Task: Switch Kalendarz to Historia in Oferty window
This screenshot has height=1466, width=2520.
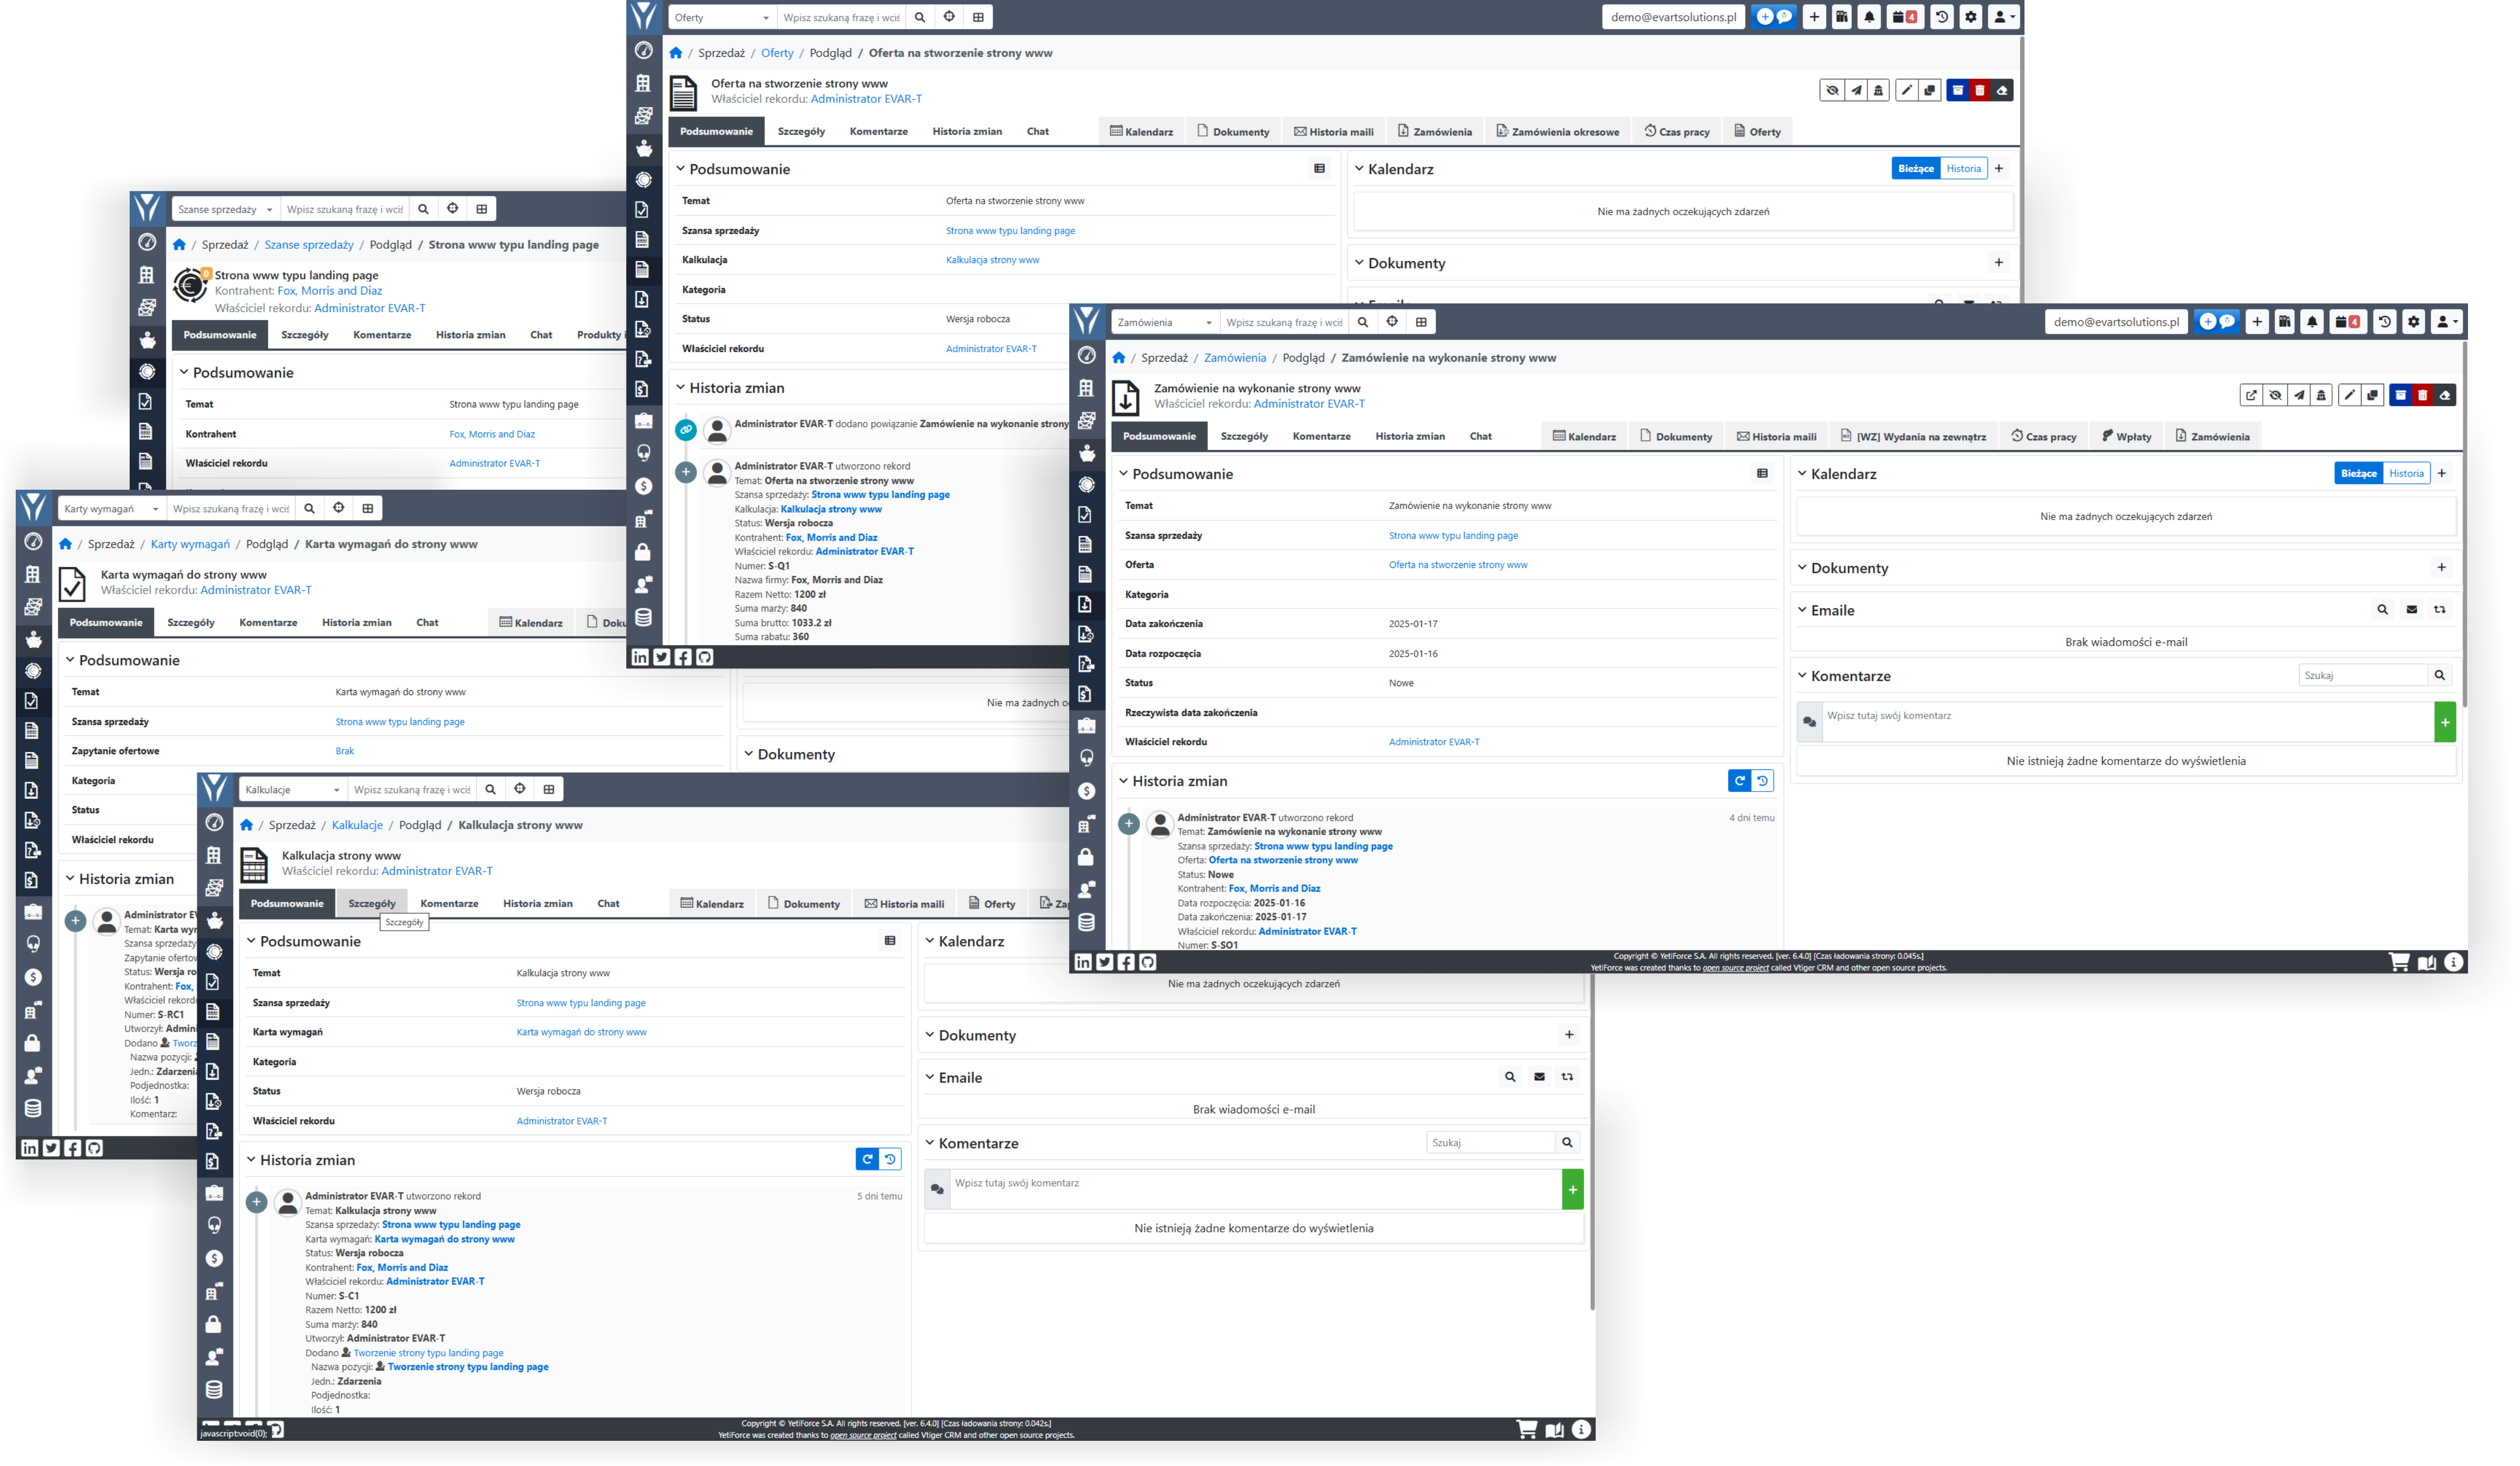Action: [1963, 168]
